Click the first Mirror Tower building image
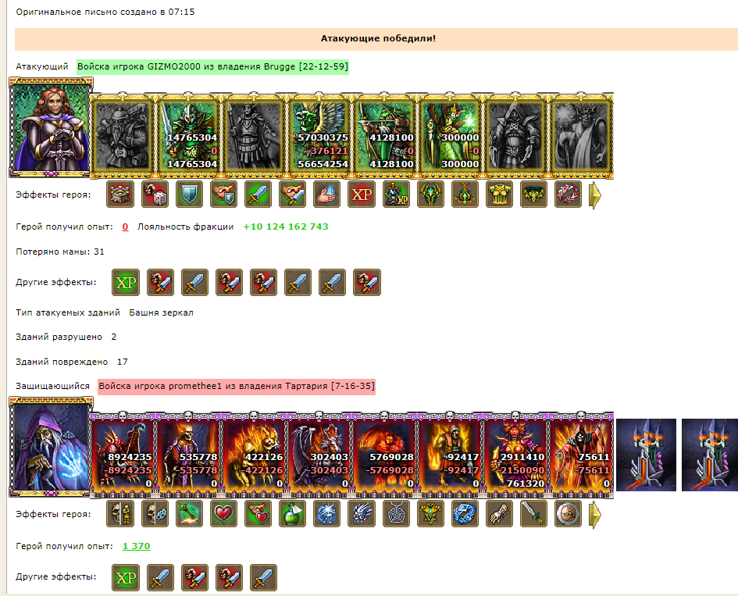Viewport: 738px width, 596px height. (x=646, y=455)
